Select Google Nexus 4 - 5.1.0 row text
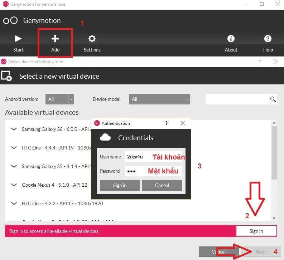Viewport: 284px width, 260px height. 56,185
